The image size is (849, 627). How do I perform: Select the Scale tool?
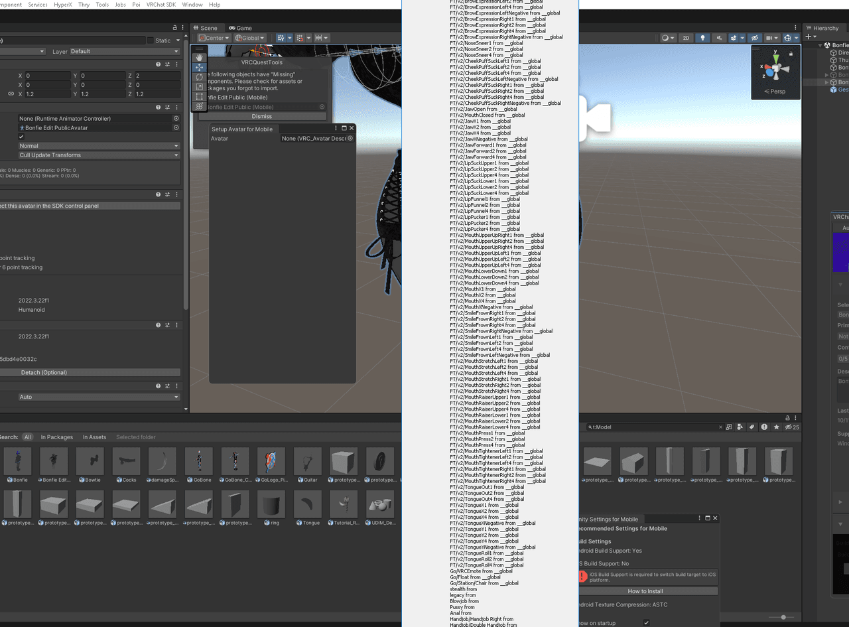point(199,87)
